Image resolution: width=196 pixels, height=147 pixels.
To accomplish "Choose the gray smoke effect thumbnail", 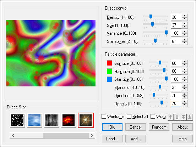I will coord(51,120).
